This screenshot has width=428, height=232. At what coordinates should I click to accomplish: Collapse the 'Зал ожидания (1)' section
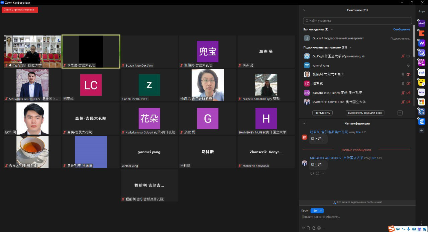pyautogui.click(x=316, y=29)
